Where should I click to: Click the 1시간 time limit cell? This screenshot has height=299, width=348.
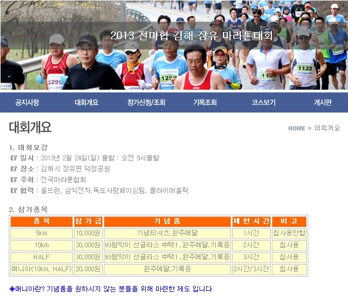(251, 234)
